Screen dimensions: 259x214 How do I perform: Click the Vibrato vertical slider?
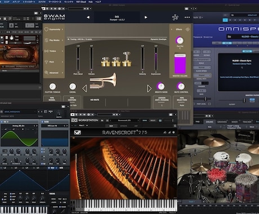(91, 59)
